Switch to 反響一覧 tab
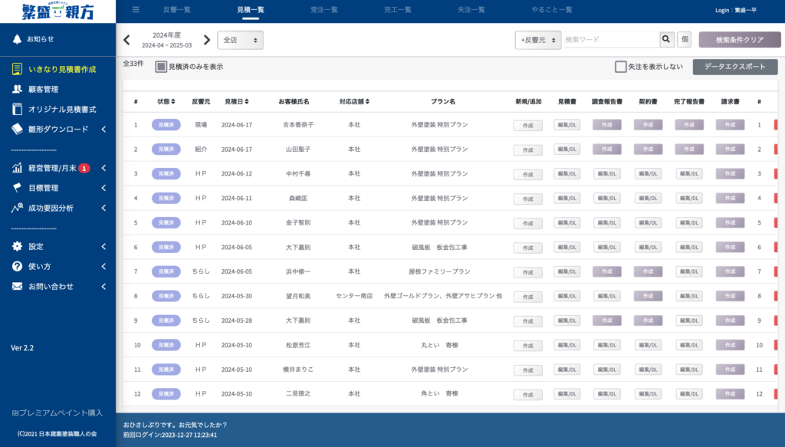 click(177, 9)
